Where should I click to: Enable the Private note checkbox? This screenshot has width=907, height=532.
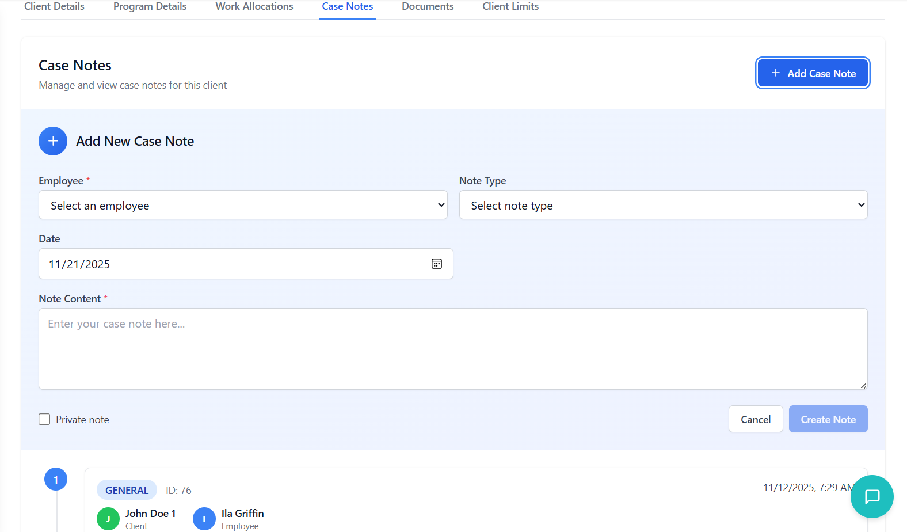(44, 419)
